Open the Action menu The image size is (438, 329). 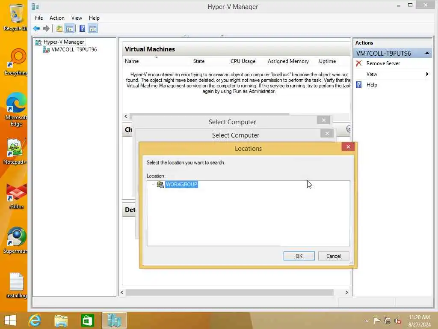tap(57, 18)
